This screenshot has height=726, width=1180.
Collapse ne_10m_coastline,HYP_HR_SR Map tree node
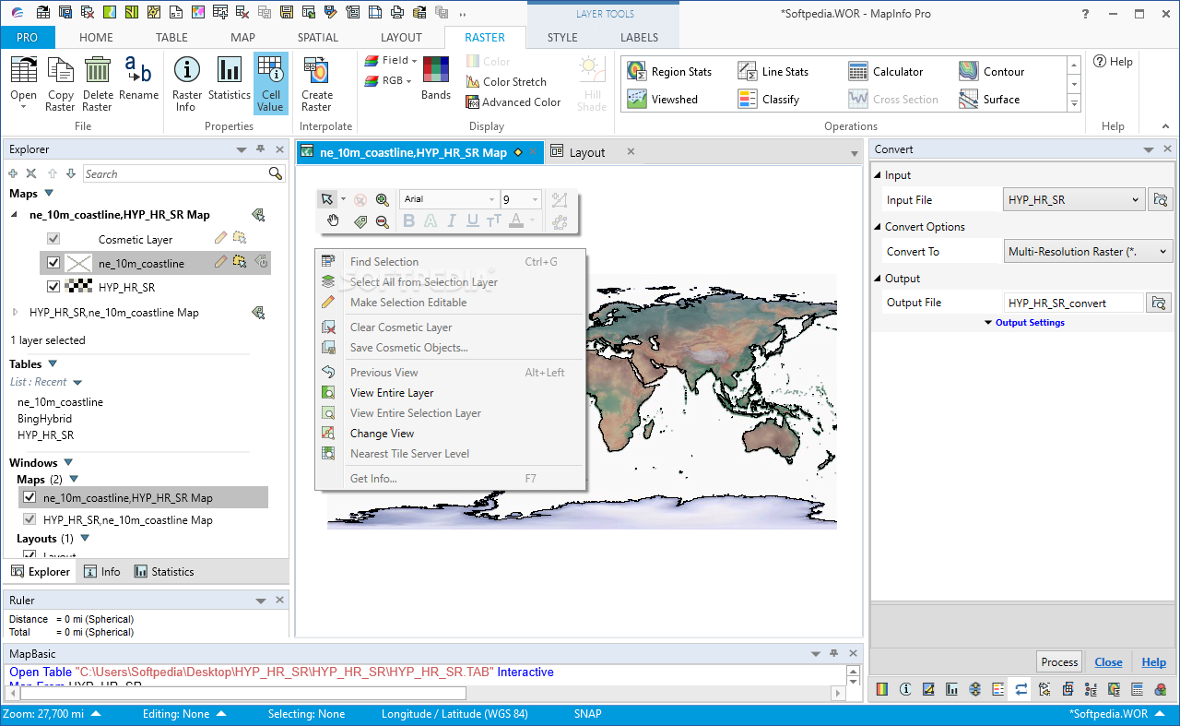coord(15,215)
